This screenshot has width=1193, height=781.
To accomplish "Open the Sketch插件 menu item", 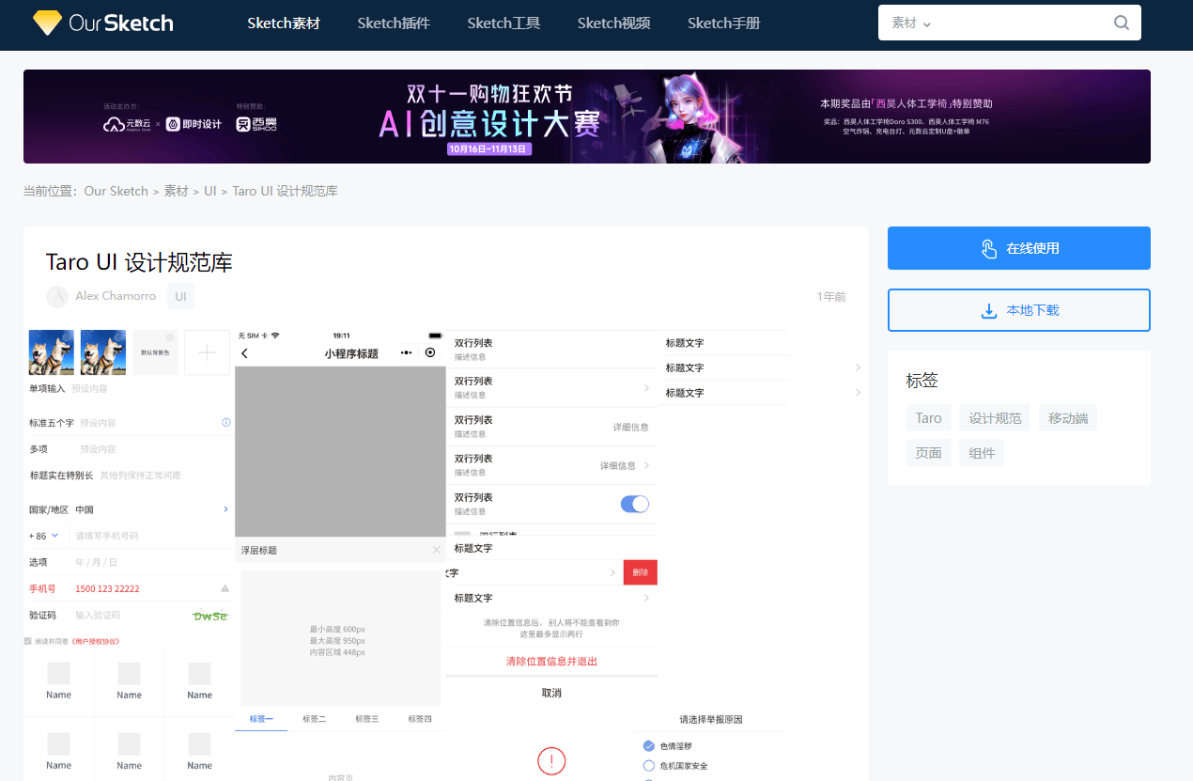I will click(394, 23).
